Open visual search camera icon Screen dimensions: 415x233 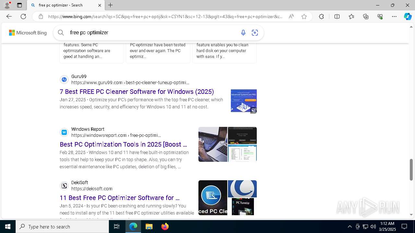255,32
